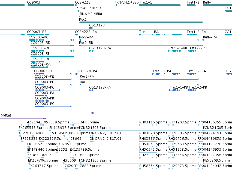The width and height of the screenshot is (232, 170).
Task: Select protein Tret1-2-PA
Action: [196, 71]
